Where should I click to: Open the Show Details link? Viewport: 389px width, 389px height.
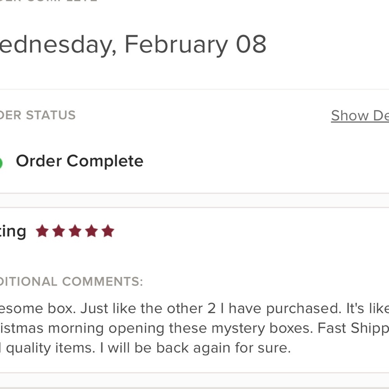[x=360, y=116]
